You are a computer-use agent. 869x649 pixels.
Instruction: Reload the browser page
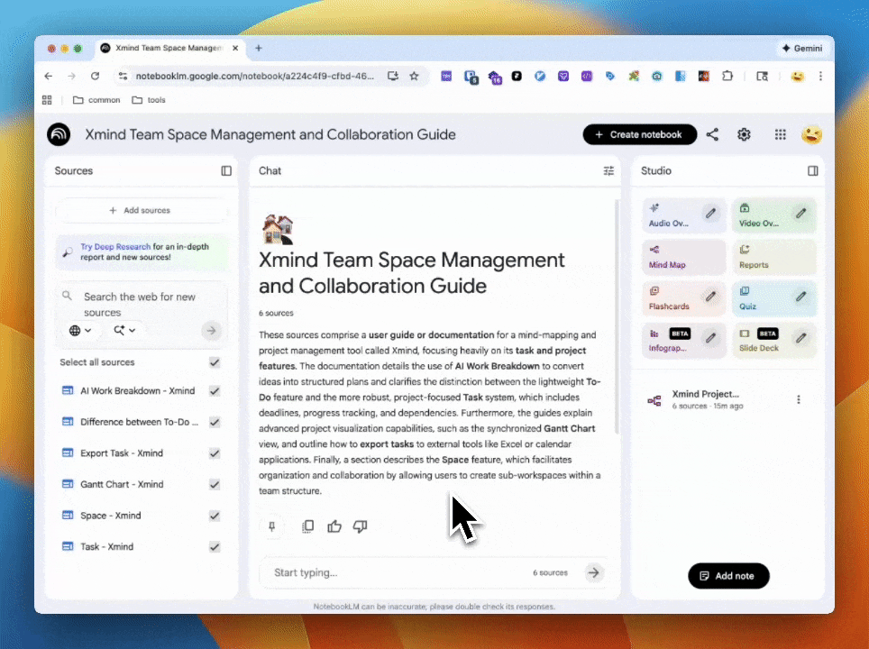pyautogui.click(x=95, y=76)
